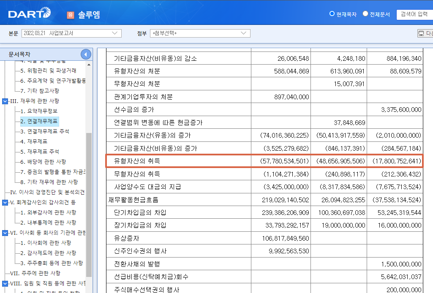Collapse the VI. 이사회 등 회사의 기관 section
433x293 pixels.
(x=5, y=232)
